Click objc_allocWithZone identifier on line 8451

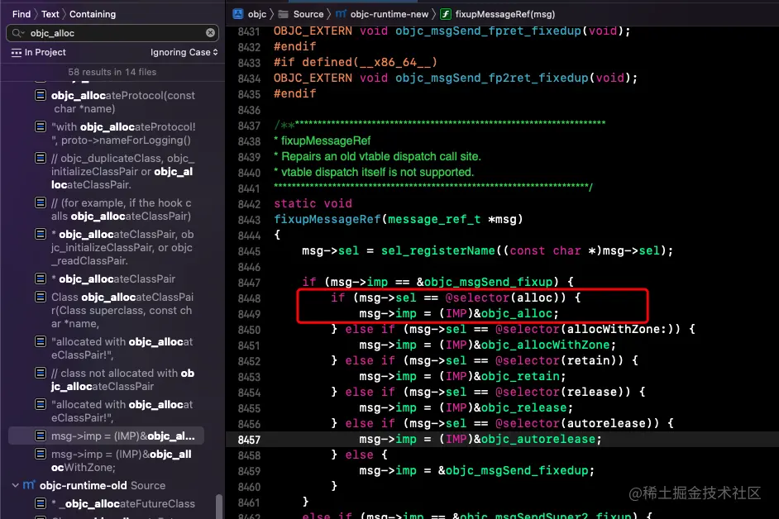click(x=545, y=345)
